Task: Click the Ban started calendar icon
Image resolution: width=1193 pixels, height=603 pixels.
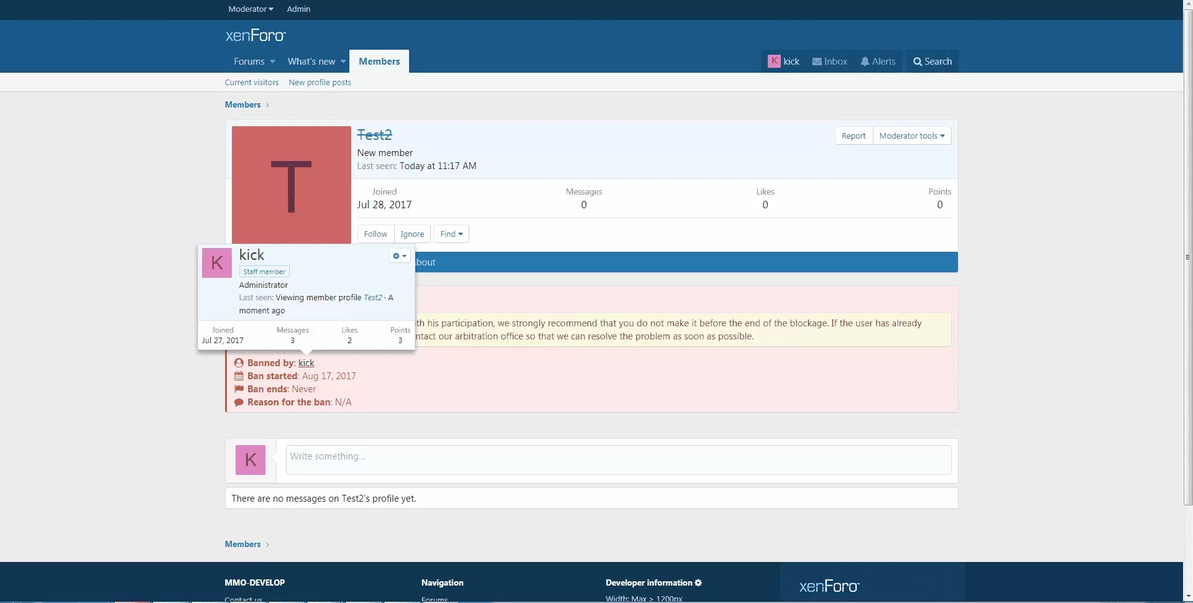Action: pyautogui.click(x=239, y=376)
